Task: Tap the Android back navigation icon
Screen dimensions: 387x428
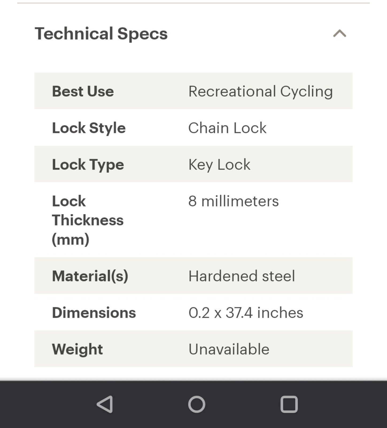Action: [105, 404]
